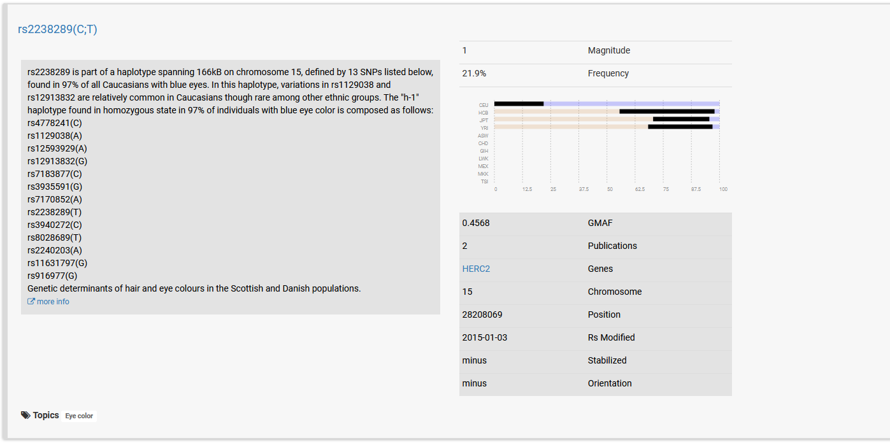The image size is (890, 445).
Task: Select the CEU label in frequency chart
Action: (x=484, y=105)
